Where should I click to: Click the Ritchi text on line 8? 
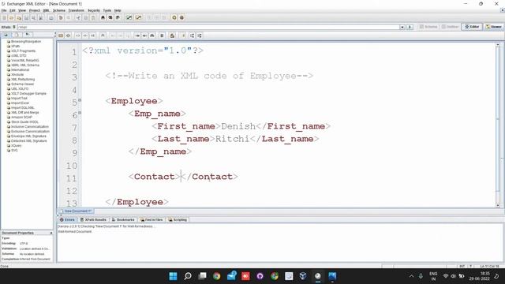(232, 139)
